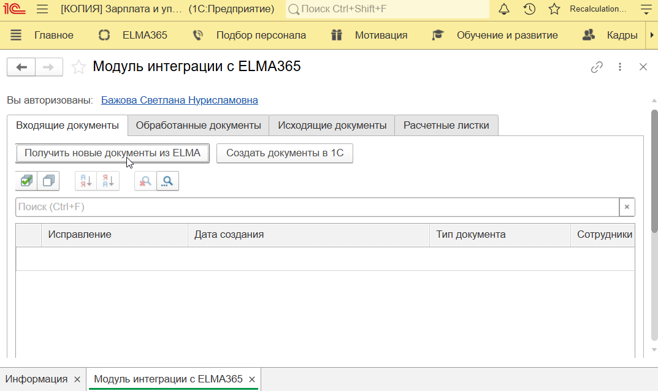The height and width of the screenshot is (391, 658).
Task: Check all rows icon
Action: 26,181
